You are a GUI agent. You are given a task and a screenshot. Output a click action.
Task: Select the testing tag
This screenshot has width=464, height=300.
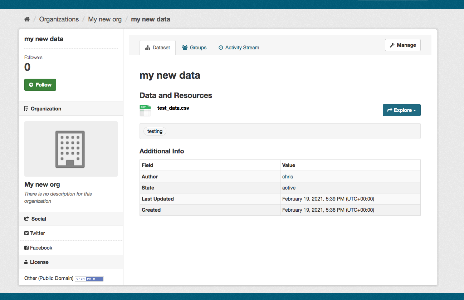155,131
